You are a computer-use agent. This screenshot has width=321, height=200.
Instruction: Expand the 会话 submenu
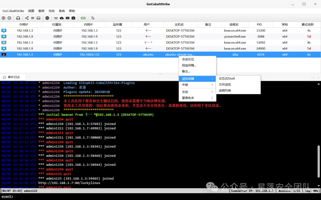tap(197, 92)
